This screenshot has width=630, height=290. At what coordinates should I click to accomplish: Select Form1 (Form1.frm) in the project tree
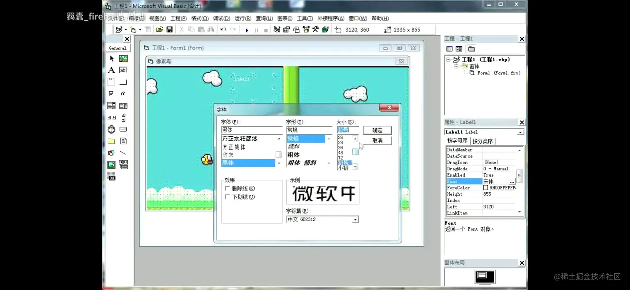tap(499, 73)
